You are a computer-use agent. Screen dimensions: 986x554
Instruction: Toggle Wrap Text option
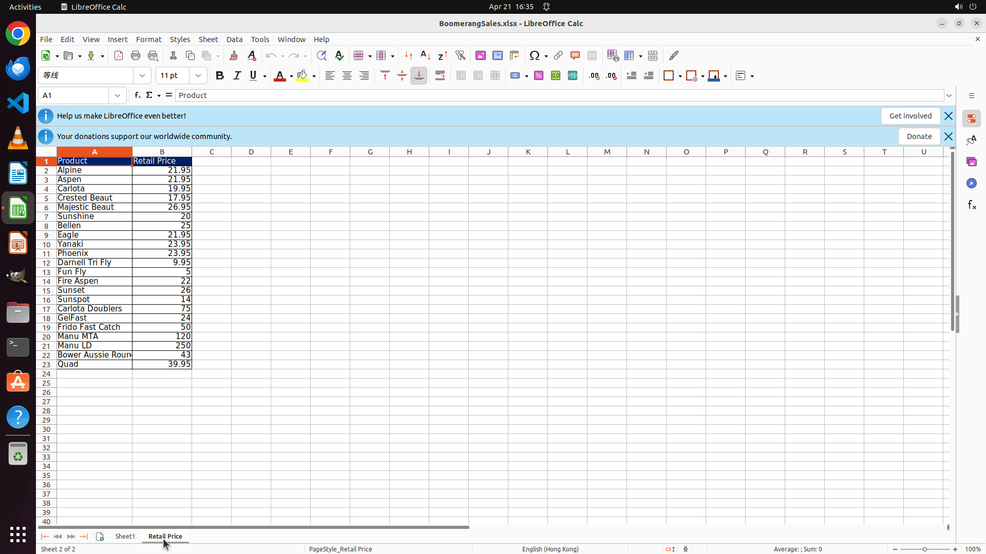click(x=440, y=76)
